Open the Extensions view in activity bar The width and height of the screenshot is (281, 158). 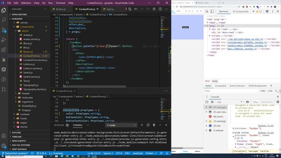(4, 50)
